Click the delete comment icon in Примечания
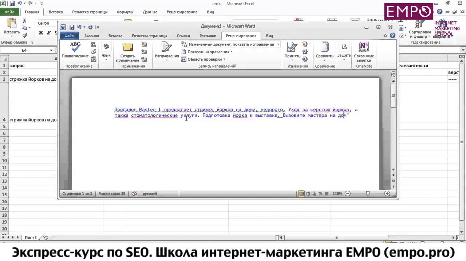The image size is (466, 261). 145,44
